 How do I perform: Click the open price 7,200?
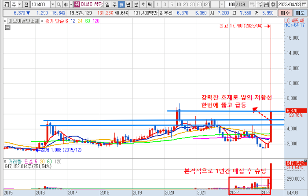point(223,13)
